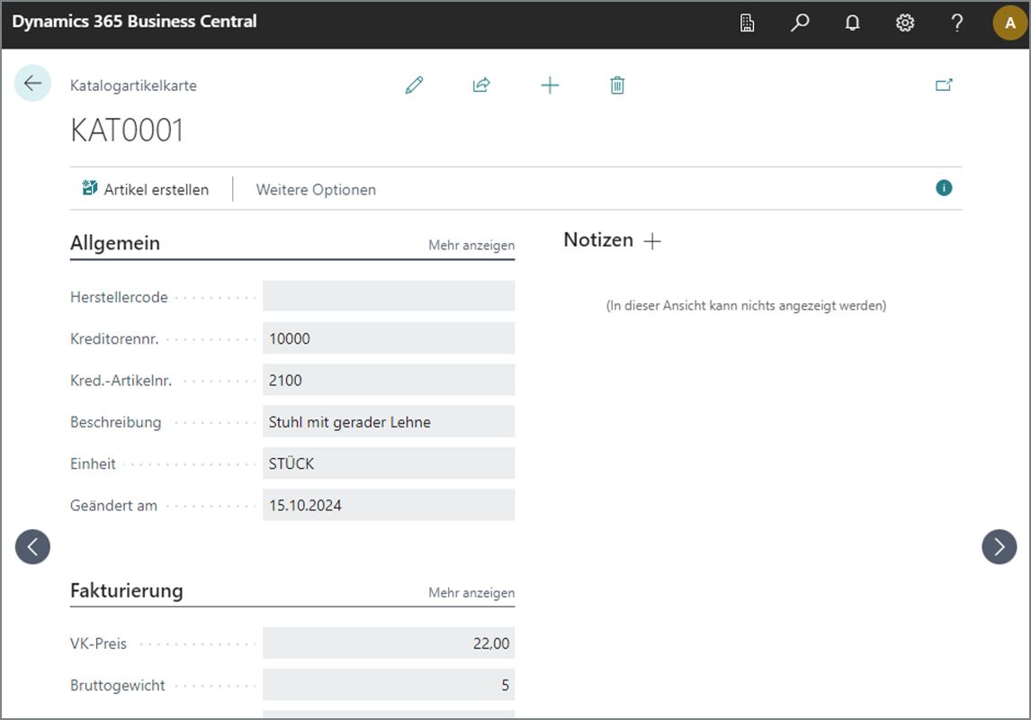Toggle the info FactBox icon
This screenshot has width=1031, height=720.
944,188
